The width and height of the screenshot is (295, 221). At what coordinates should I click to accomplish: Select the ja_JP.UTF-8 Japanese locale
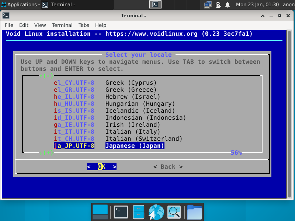click(109, 145)
